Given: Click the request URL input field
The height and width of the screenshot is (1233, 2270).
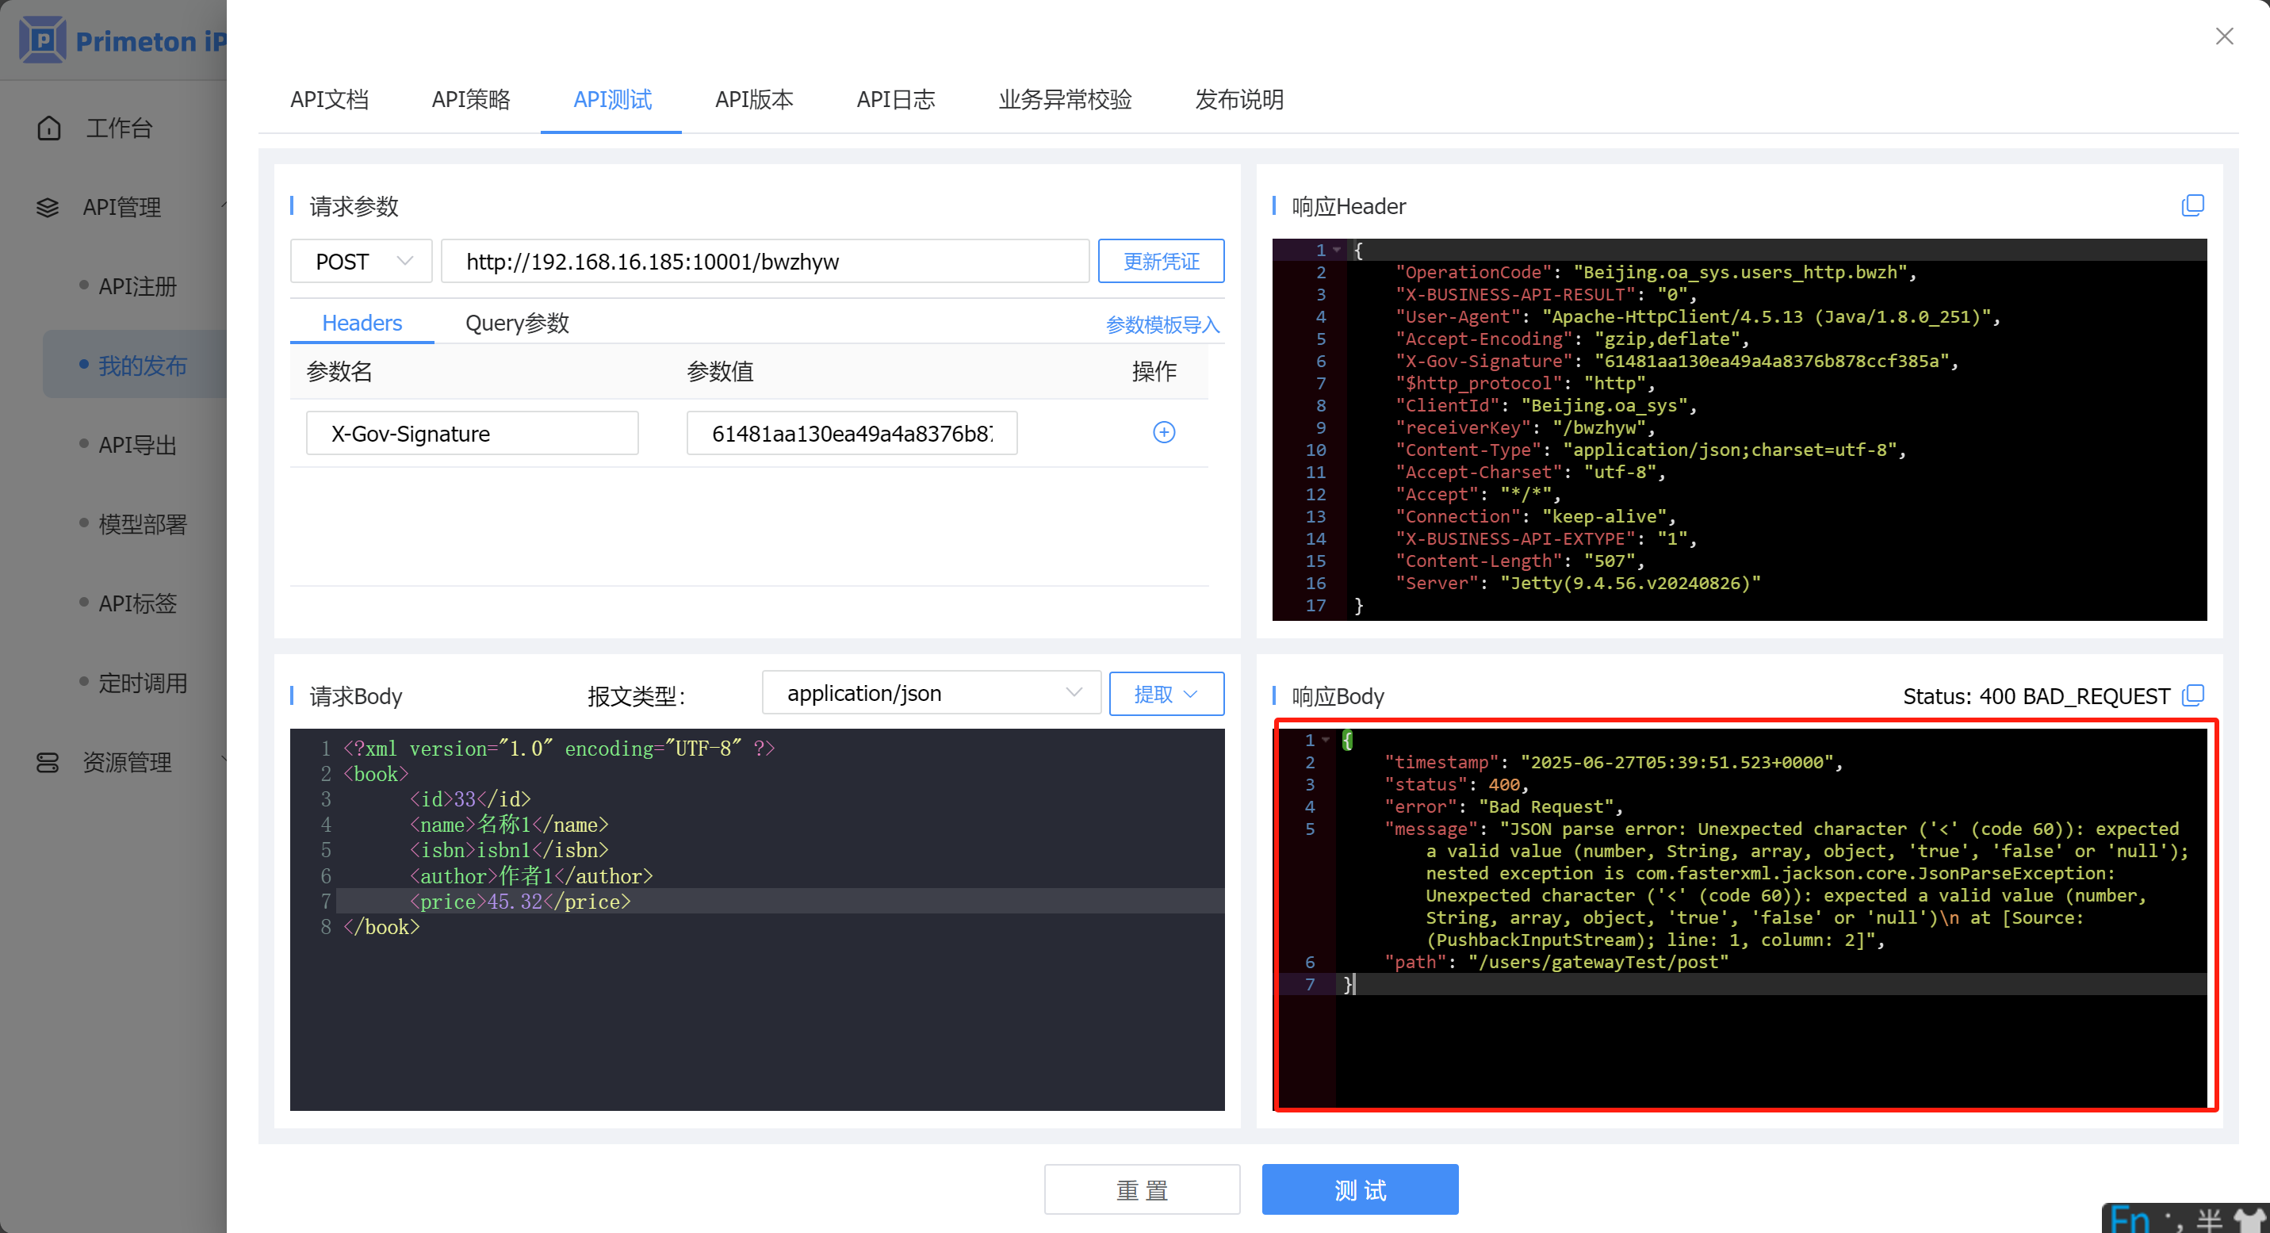Looking at the screenshot, I should 764,261.
